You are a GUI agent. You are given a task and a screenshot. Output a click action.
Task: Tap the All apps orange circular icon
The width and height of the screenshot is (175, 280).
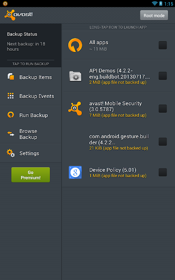(75, 45)
